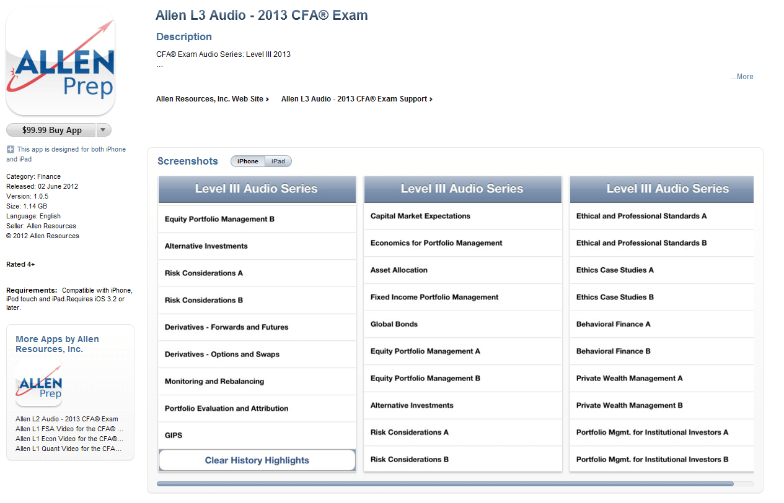Open Allen L3 Audio - 2013 CFA Exam Support link
The height and width of the screenshot is (503, 784).
[x=357, y=99]
